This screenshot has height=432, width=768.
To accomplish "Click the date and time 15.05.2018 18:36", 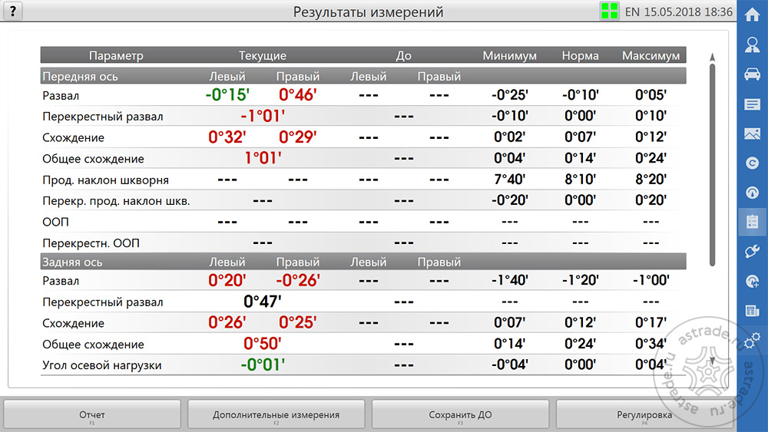I will pos(688,12).
